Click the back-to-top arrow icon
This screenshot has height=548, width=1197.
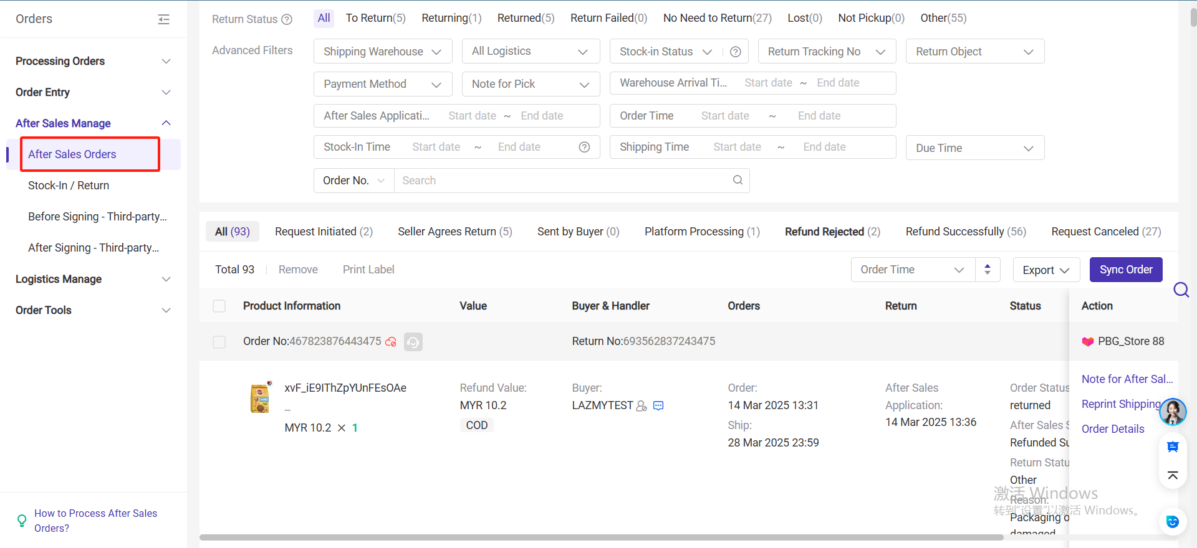point(1172,476)
